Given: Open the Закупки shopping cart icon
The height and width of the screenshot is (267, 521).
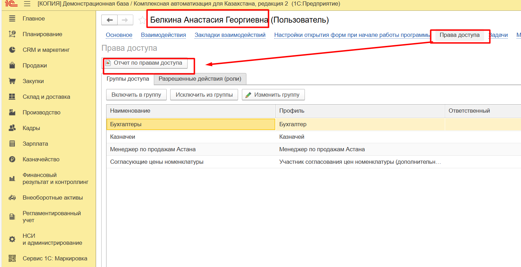Looking at the screenshot, I should [x=12, y=81].
